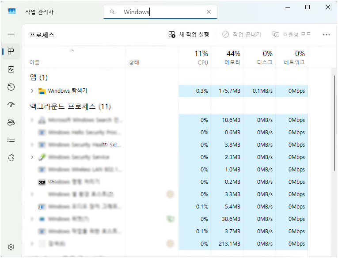The width and height of the screenshot is (338, 258).
Task: Click the Task Manager app icon in title bar
Action: click(12, 11)
